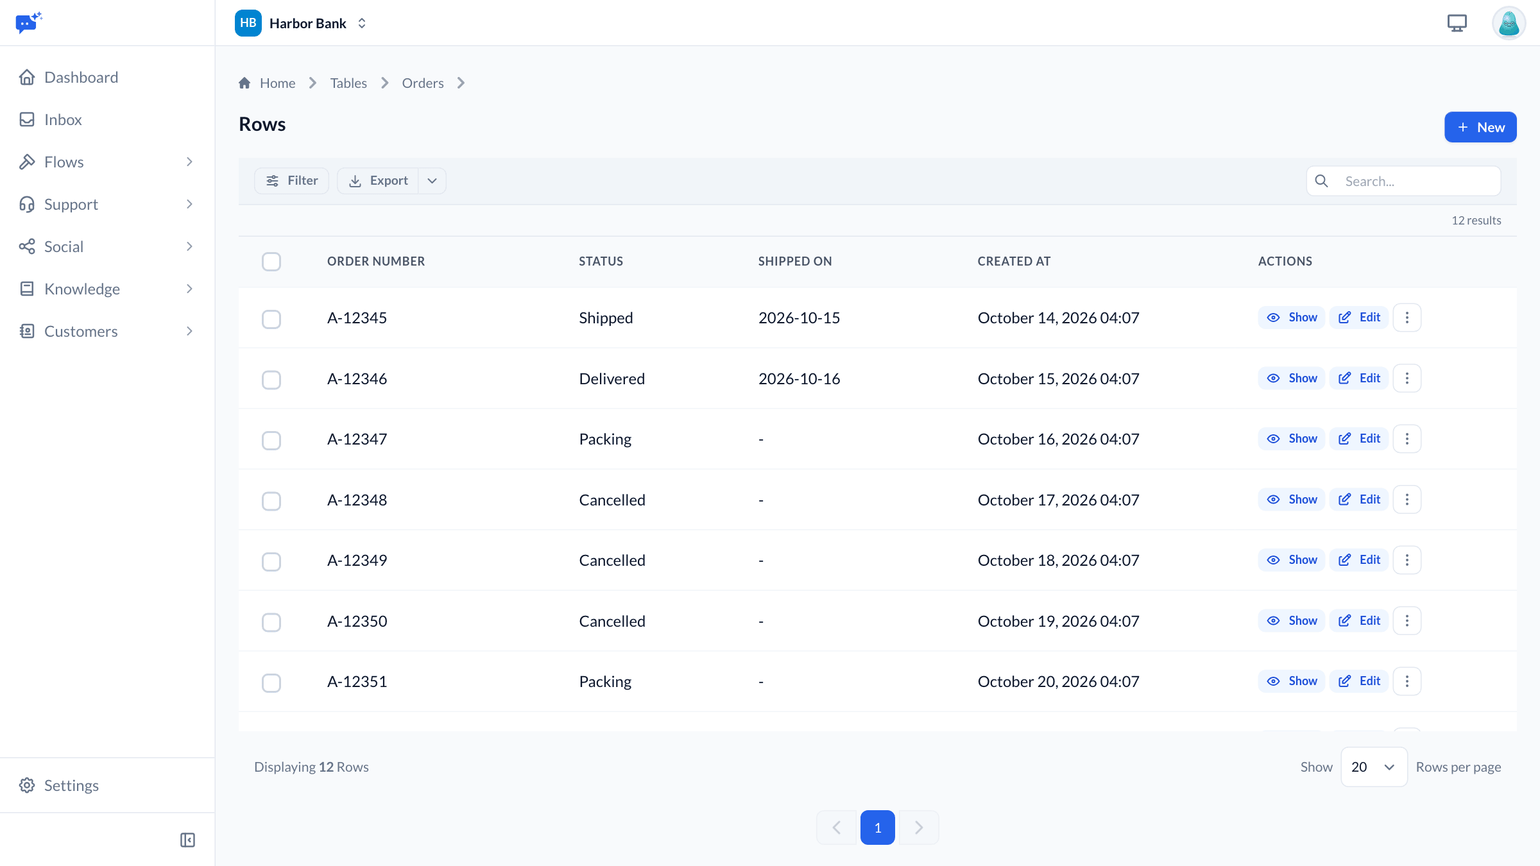The image size is (1540, 866).
Task: Check the box for order A-12346
Action: [x=271, y=380]
